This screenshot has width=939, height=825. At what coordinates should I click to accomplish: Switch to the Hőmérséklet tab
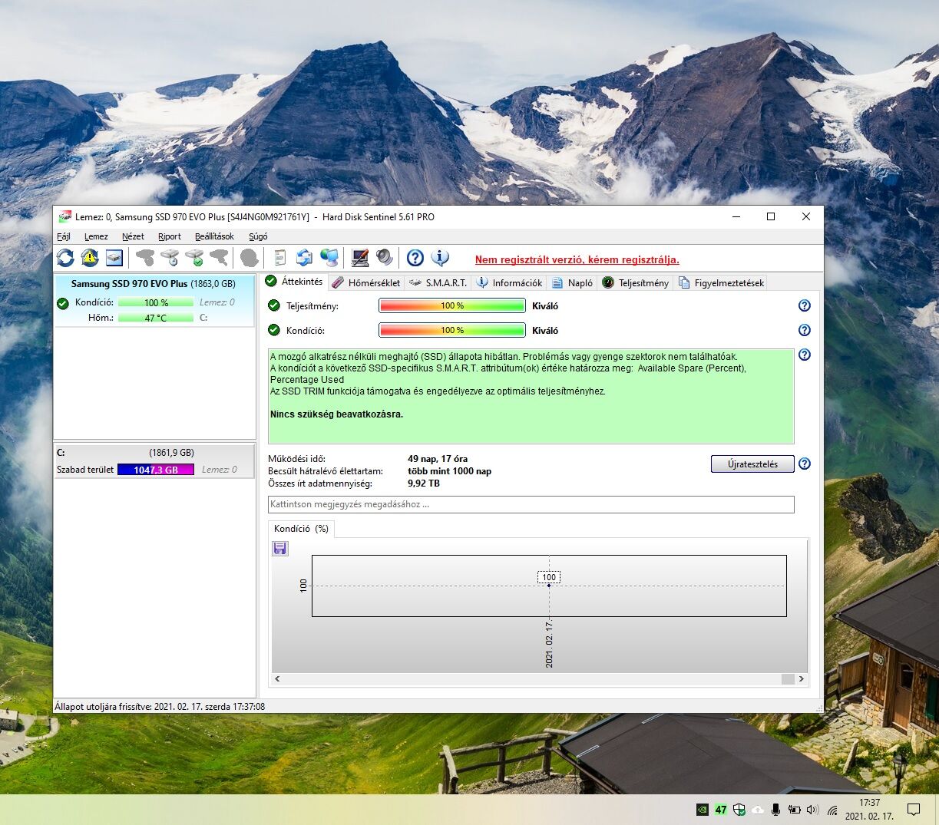tap(366, 282)
